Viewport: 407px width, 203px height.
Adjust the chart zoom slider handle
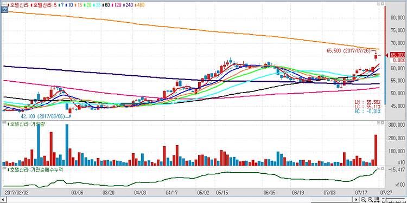tap(386, 199)
